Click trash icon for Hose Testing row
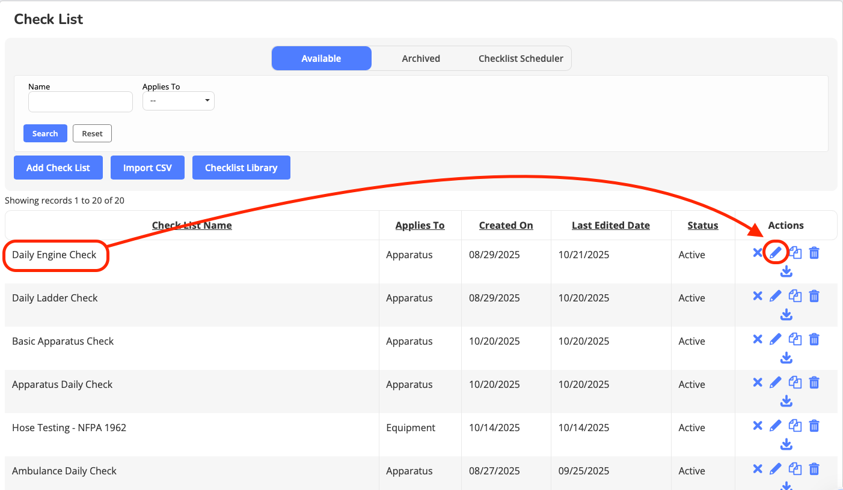843x490 pixels. tap(814, 426)
